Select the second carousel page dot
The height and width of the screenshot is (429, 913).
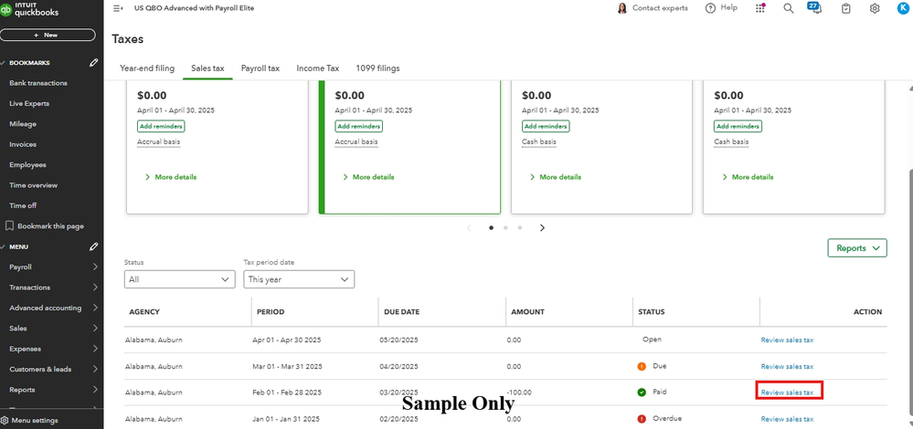(x=505, y=227)
